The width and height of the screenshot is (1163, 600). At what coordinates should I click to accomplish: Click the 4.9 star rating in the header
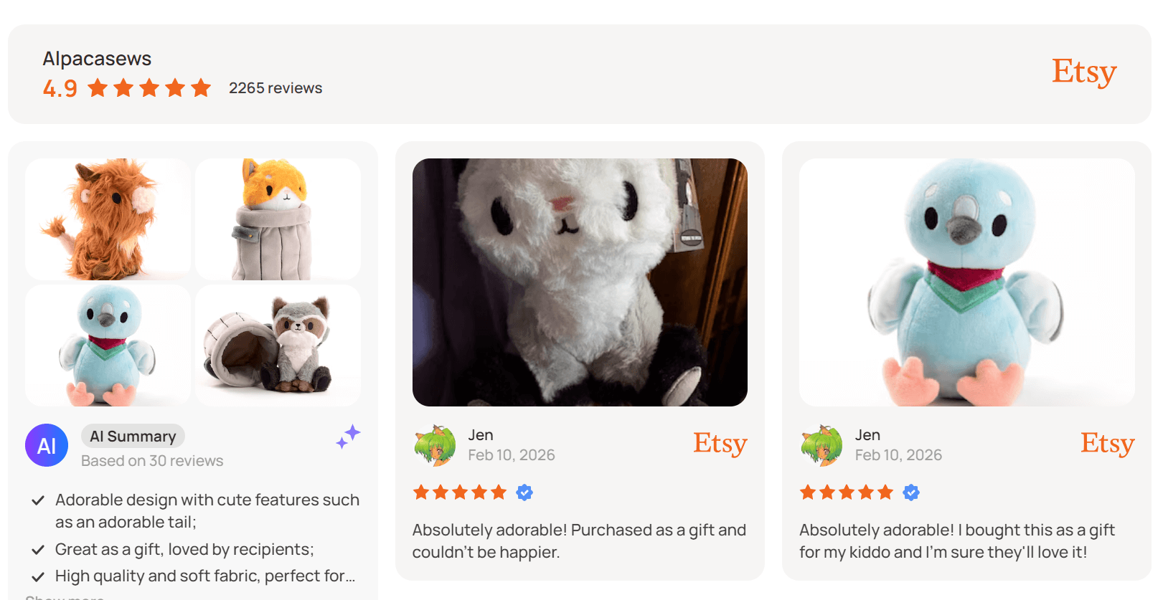[x=126, y=87]
